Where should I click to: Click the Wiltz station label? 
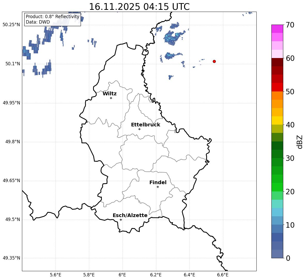point(110,94)
